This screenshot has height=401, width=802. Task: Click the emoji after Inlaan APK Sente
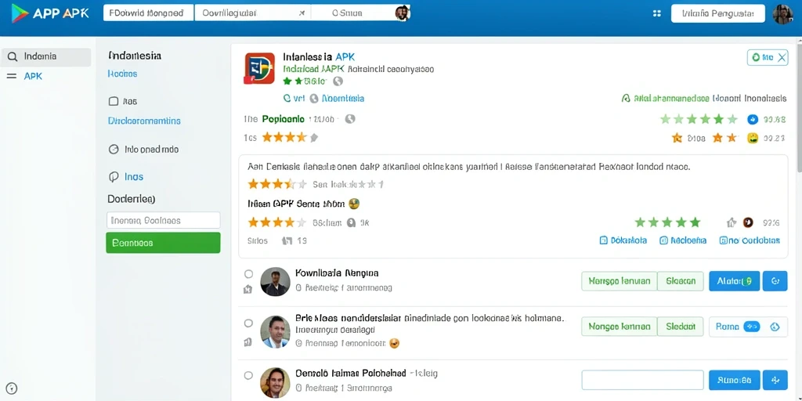354,204
